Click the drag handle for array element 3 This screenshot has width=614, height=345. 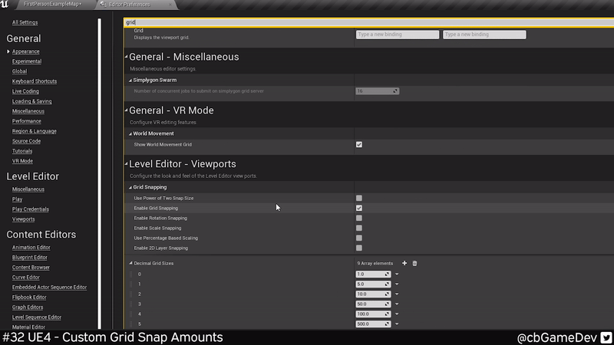[x=130, y=304]
